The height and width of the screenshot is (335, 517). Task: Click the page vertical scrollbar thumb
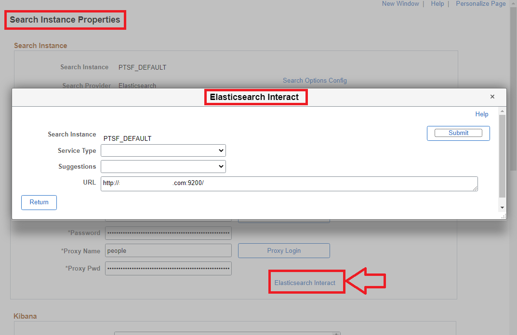tap(513, 89)
